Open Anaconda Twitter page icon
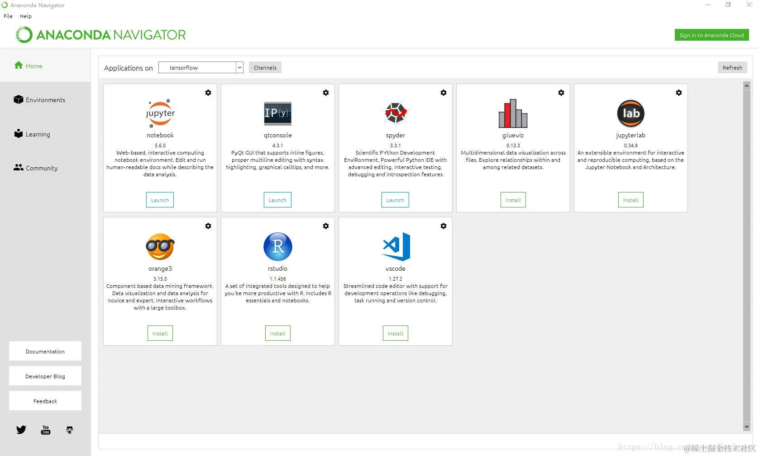759x456 pixels. click(21, 430)
